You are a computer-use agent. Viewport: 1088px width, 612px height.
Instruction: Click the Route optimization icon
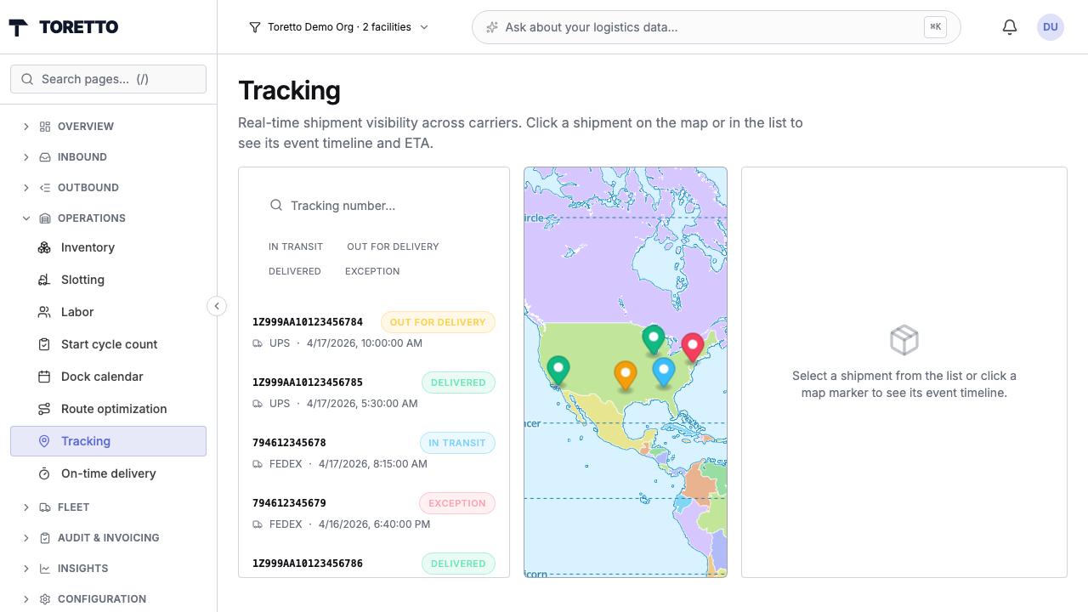[x=44, y=409]
